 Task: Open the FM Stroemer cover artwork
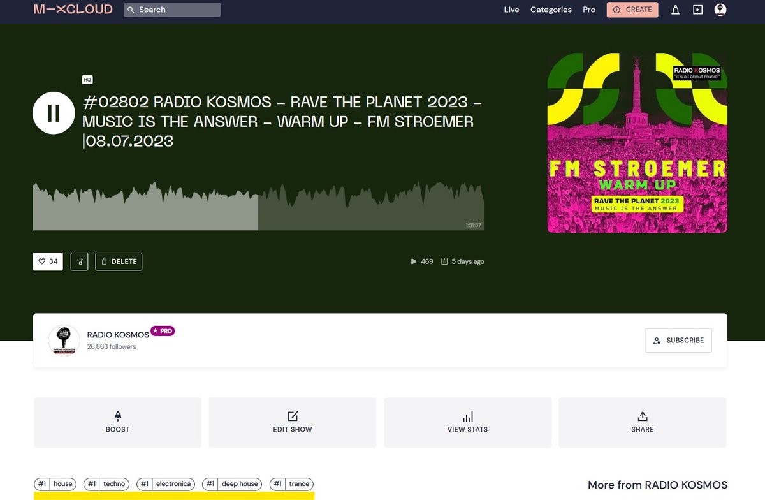(637, 143)
